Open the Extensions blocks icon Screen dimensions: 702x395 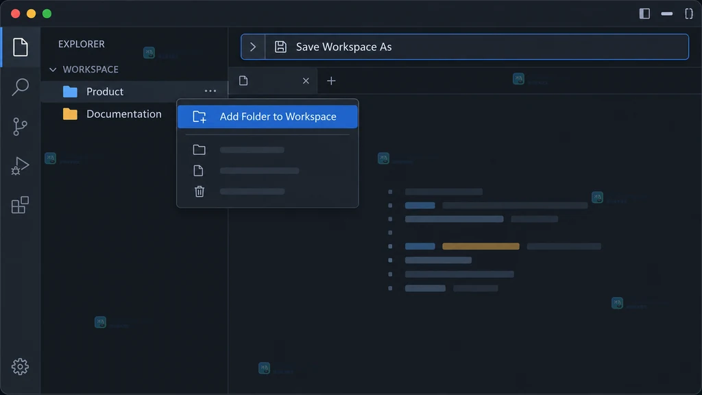pos(20,205)
